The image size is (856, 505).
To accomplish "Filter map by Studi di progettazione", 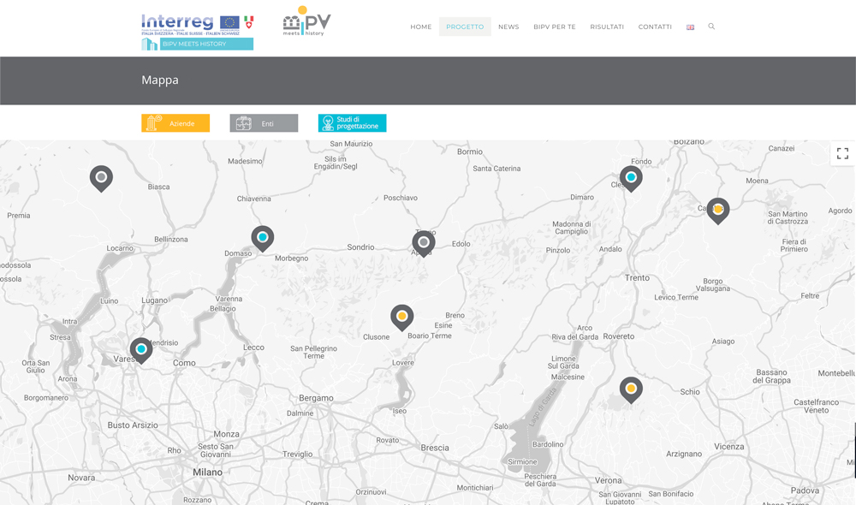I will tap(352, 123).
